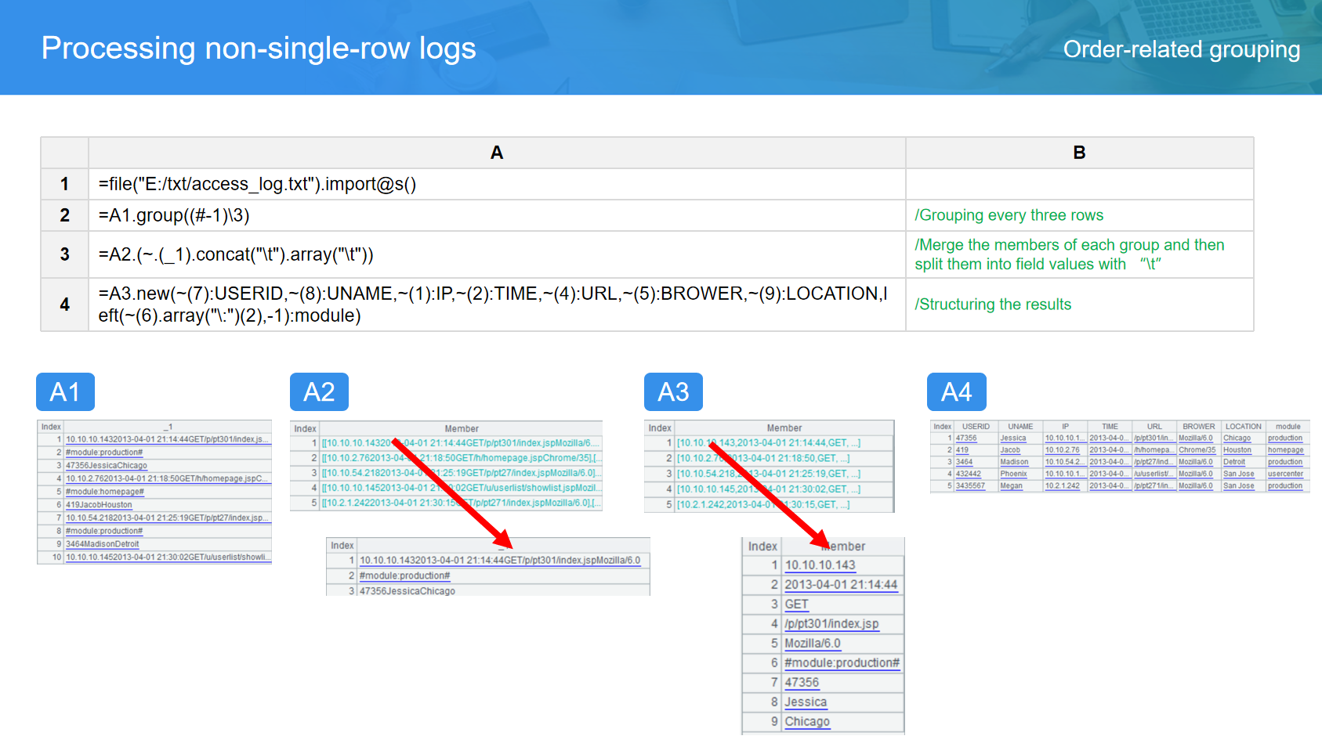Viewport: 1322px width, 743px height.
Task: Click the blue A3 label badge
Action: coord(673,391)
